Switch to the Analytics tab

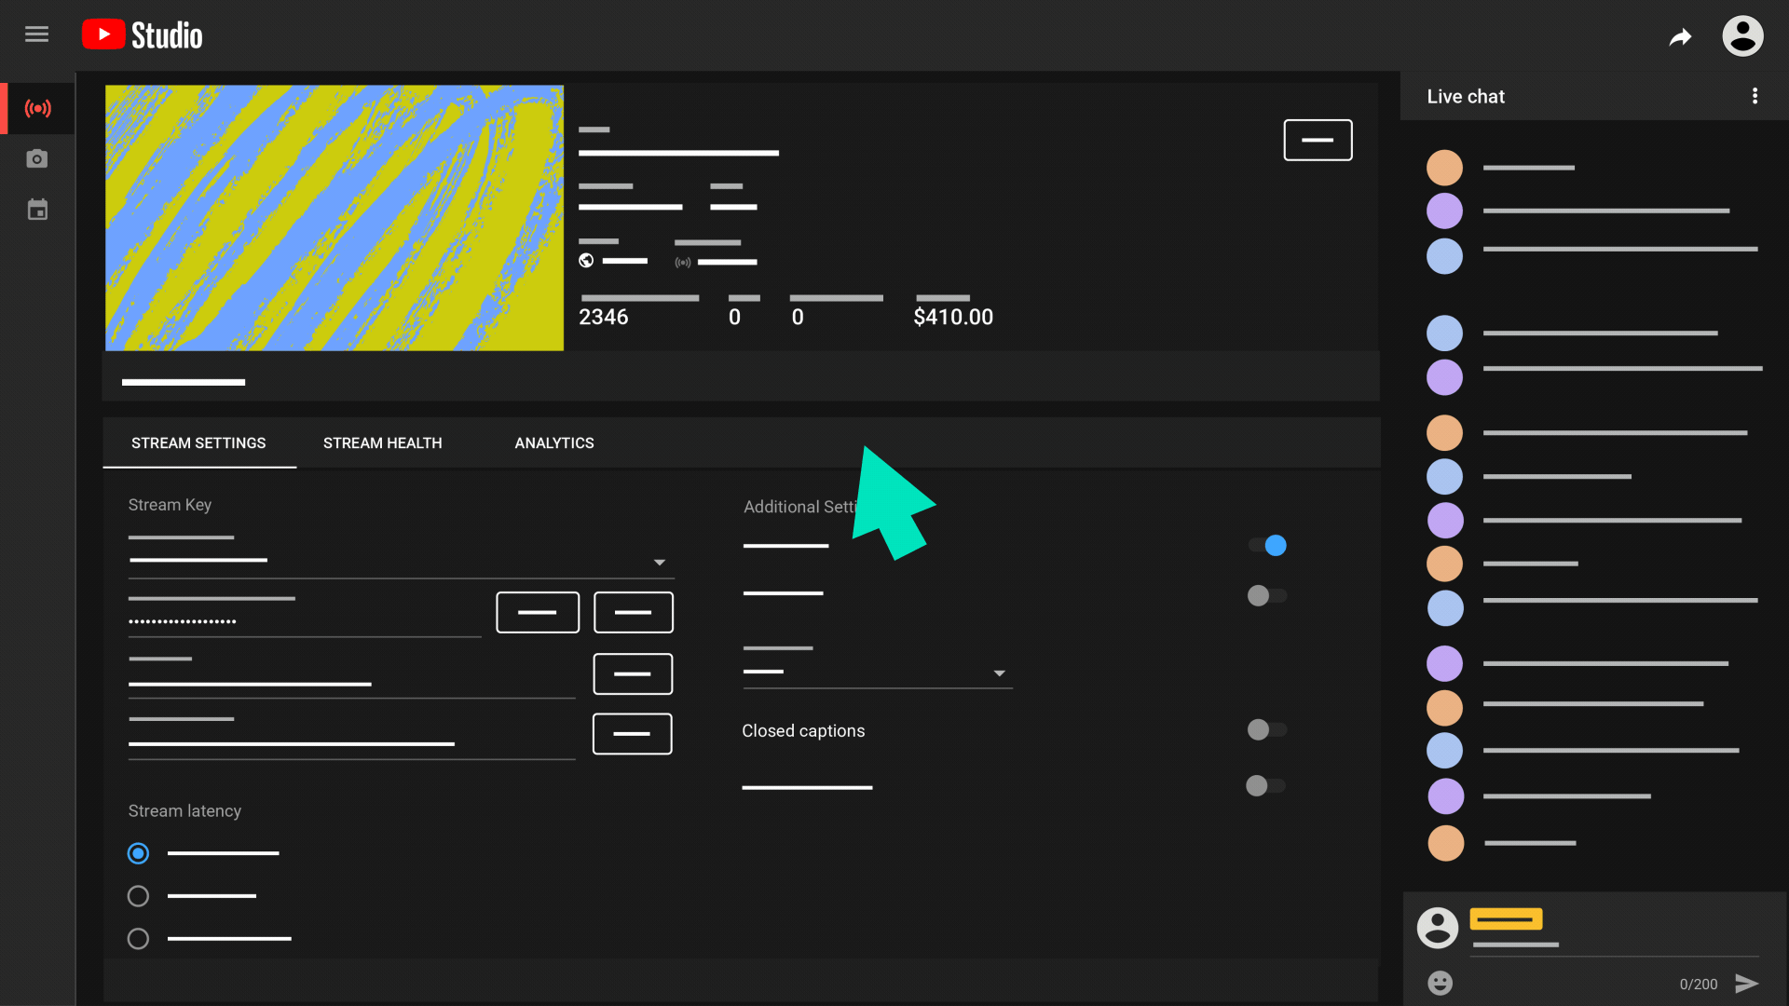(x=553, y=443)
